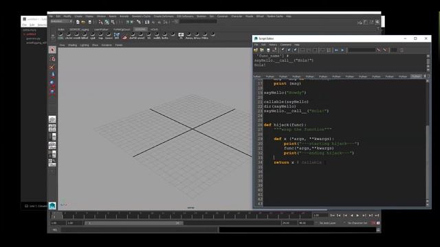The image size is (440, 247).
Task: Open the No Character Set dropdown
Action: point(357,223)
